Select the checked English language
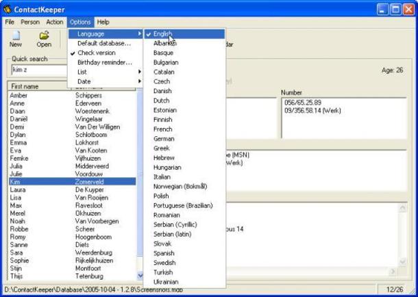 [184, 34]
